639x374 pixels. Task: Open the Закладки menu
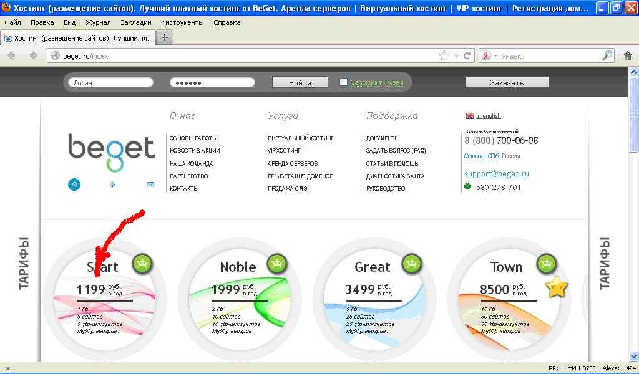135,22
